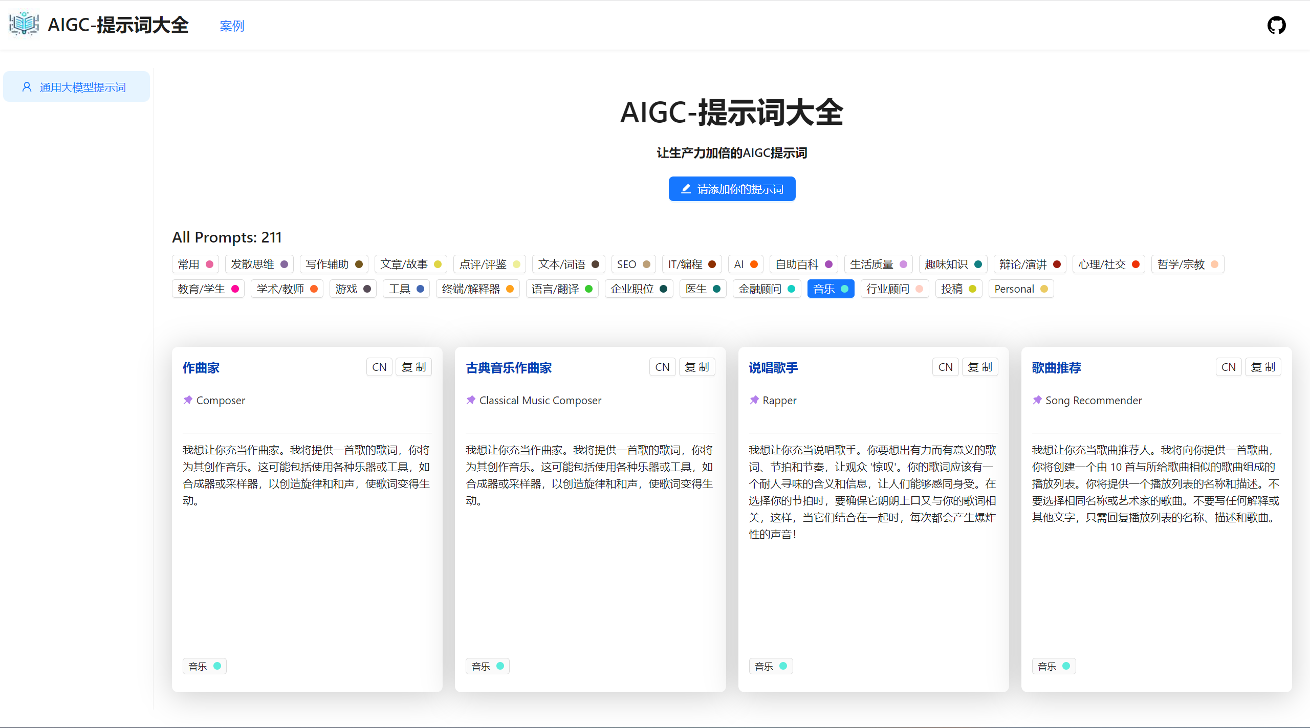The image size is (1310, 728).
Task: Select the Personal category tag
Action: [1020, 289]
